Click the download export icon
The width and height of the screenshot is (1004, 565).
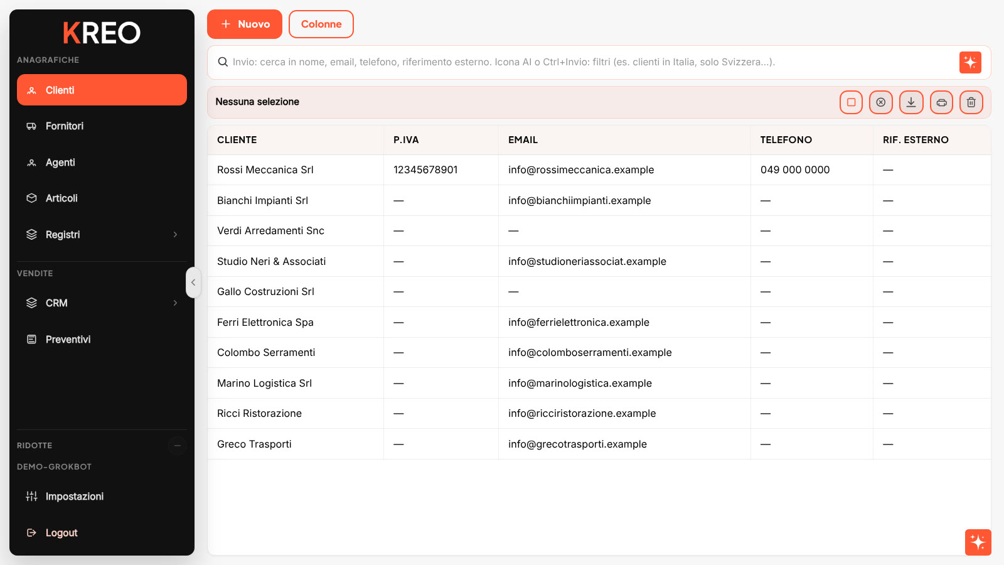[x=911, y=102]
